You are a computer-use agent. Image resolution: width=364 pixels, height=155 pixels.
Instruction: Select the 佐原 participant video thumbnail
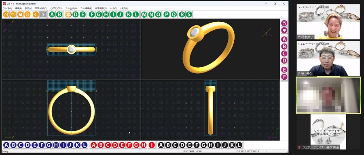click(x=328, y=58)
